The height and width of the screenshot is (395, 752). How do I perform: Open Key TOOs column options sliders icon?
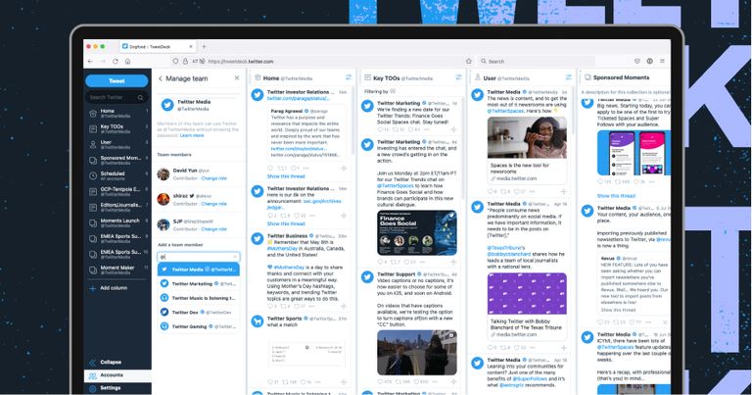(x=458, y=77)
